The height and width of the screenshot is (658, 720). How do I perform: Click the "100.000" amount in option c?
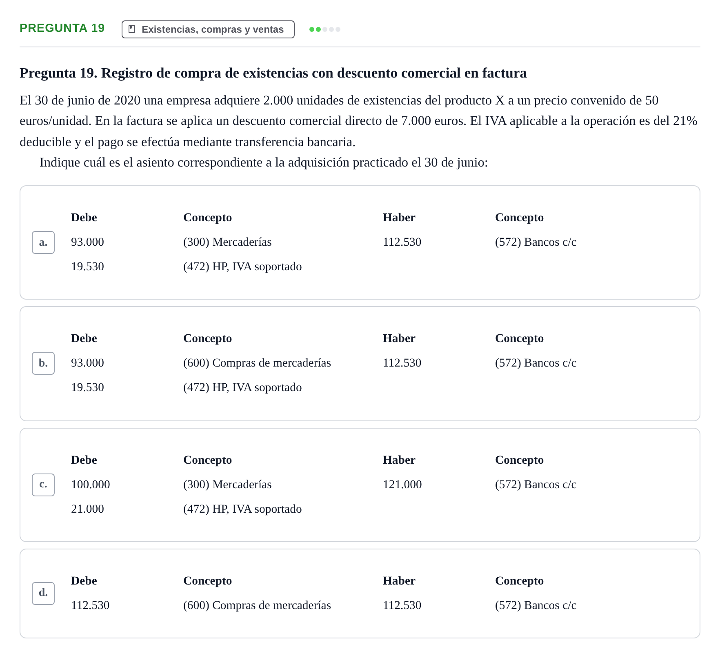coord(91,485)
